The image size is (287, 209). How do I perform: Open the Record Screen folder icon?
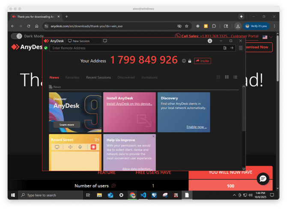point(97,140)
